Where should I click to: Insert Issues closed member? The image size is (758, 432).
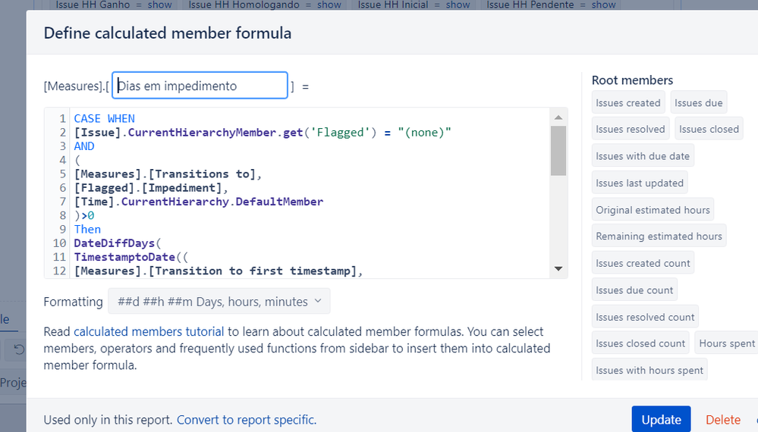pos(709,129)
